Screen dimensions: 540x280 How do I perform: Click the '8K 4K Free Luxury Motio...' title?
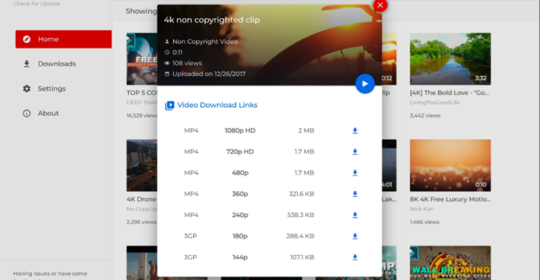tap(450, 199)
